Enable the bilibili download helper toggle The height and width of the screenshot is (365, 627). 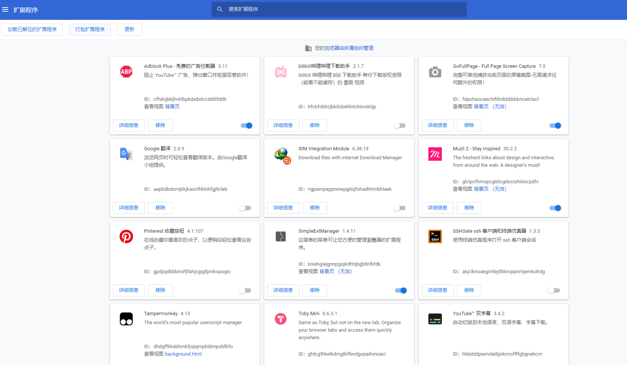pyautogui.click(x=400, y=126)
